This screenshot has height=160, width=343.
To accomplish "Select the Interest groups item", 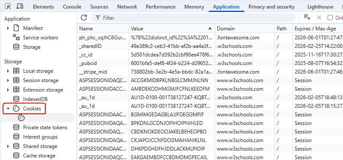I will coord(40,137).
